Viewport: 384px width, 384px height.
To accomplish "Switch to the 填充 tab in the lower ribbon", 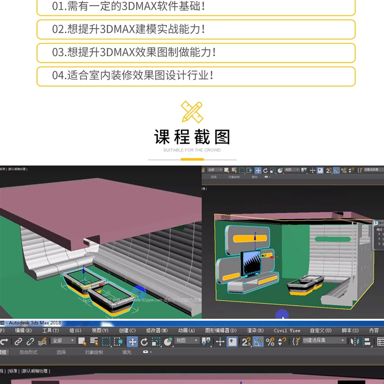I will [x=127, y=352].
